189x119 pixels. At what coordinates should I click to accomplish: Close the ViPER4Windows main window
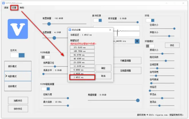click(183, 3)
